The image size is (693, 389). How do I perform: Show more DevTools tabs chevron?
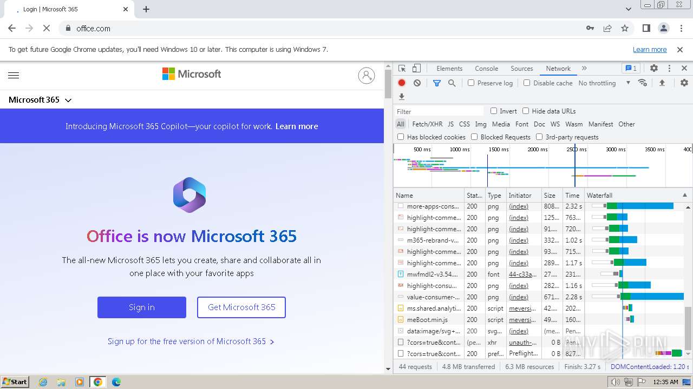[584, 69]
